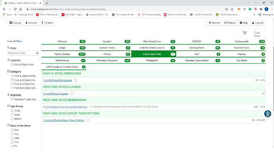Select Cliff Drysdale at Crandon Tennis tab
The image size is (274, 156).
64,67
